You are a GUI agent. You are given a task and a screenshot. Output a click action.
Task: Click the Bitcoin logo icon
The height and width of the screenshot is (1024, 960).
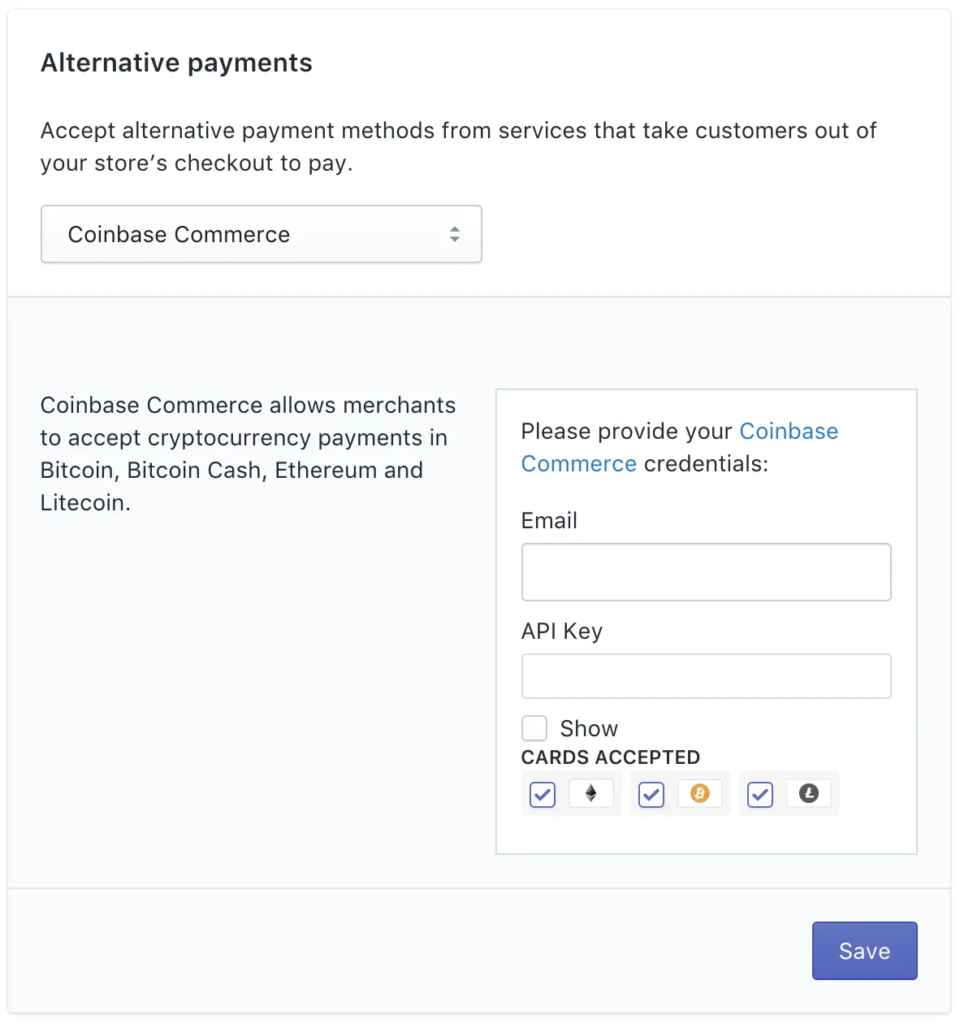(700, 793)
